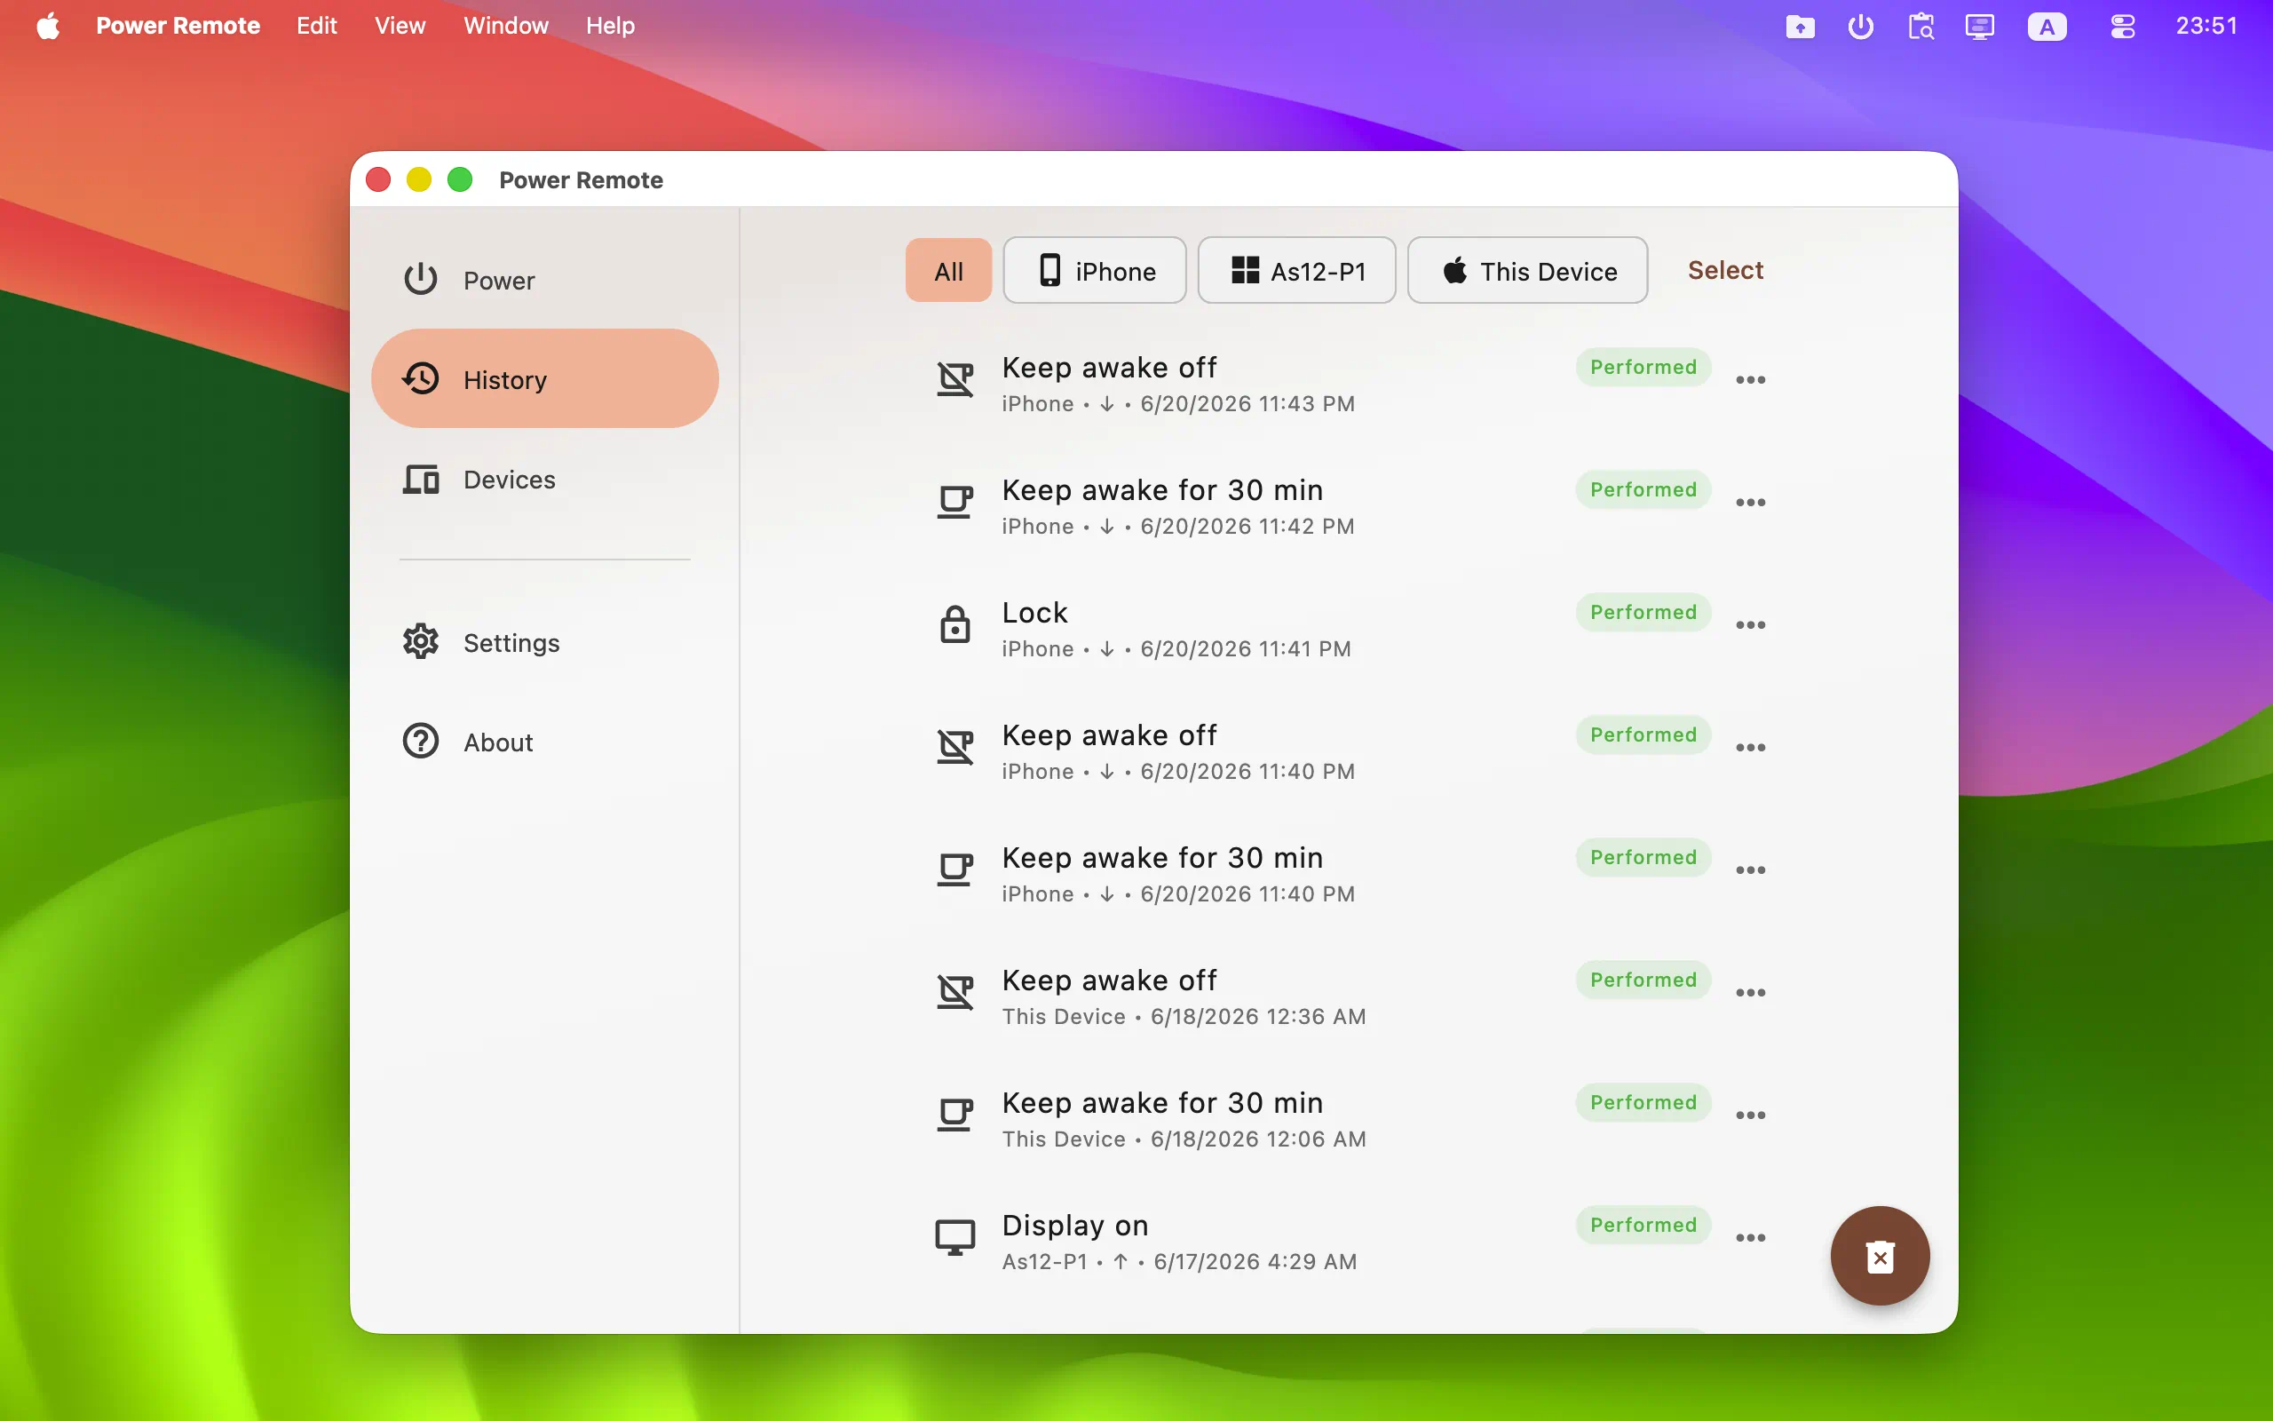2273x1421 pixels.
Task: Open the Help menu
Action: click(x=611, y=26)
